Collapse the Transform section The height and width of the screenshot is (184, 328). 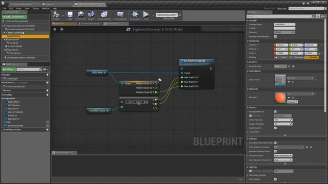[x=248, y=41]
